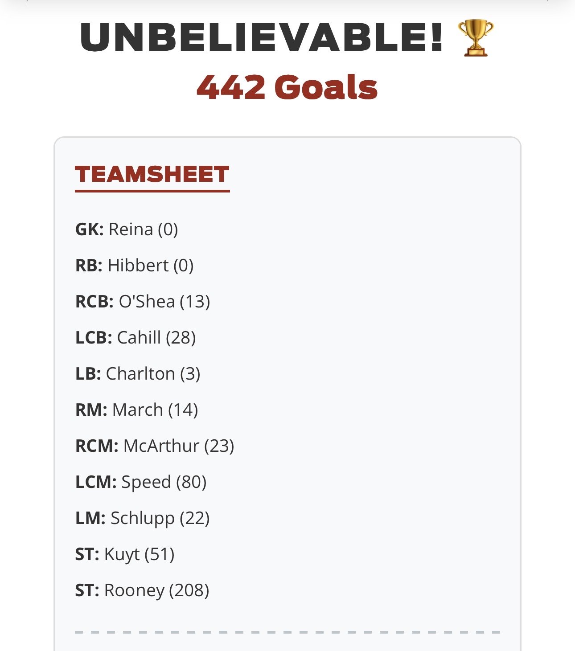This screenshot has width=575, height=651.
Task: Click the UNBELIEVABLE! headline text
Action: click(x=262, y=37)
